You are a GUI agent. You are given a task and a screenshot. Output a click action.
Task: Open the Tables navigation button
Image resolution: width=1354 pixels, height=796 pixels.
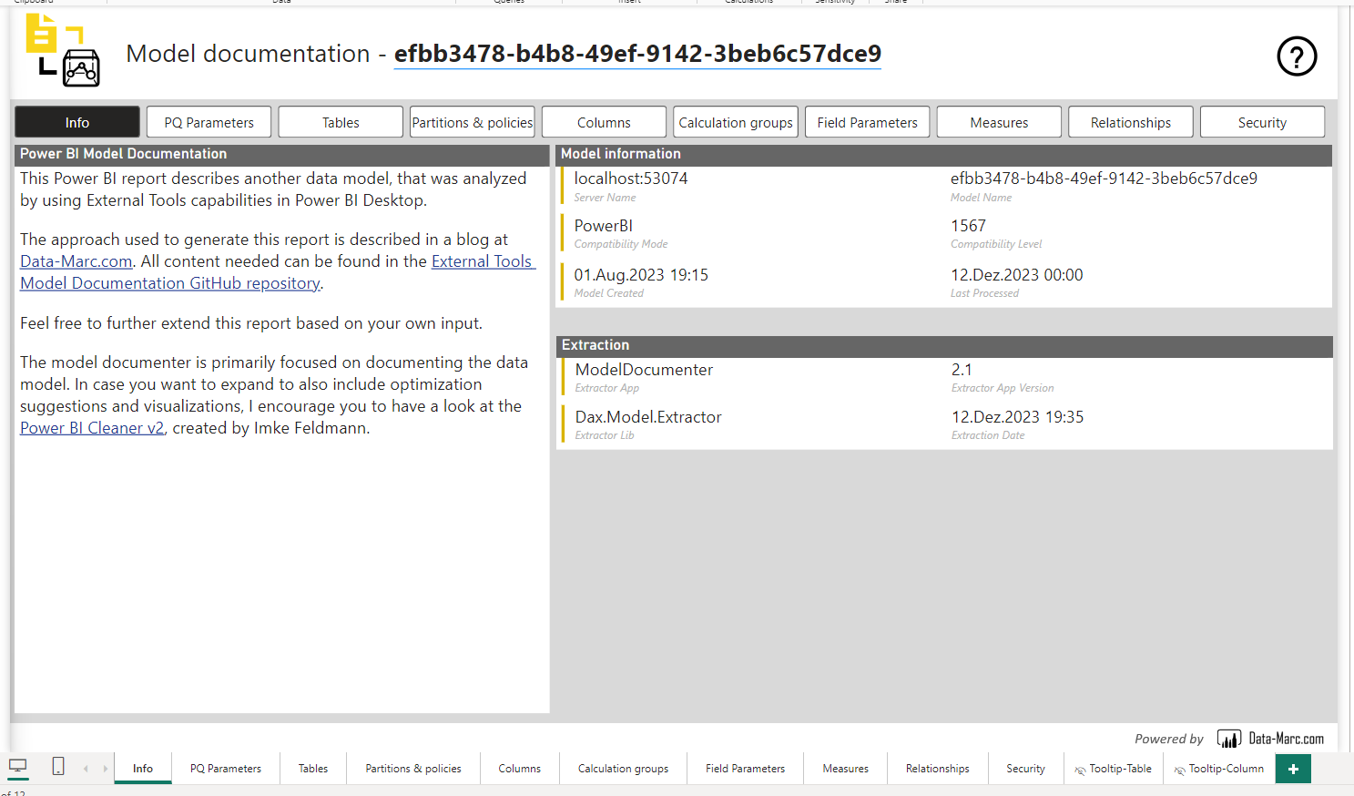pos(341,122)
